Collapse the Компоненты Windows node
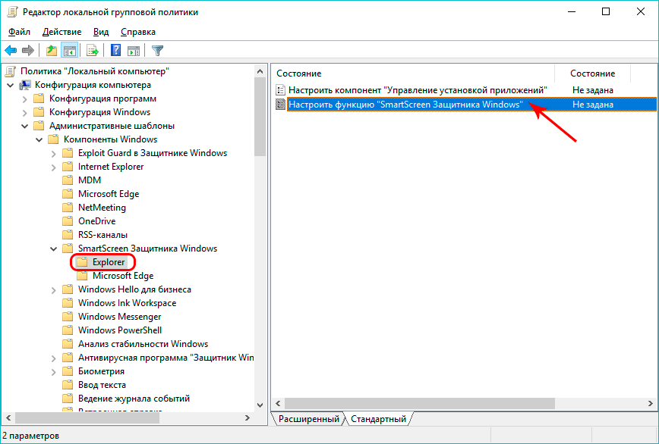 click(39, 139)
